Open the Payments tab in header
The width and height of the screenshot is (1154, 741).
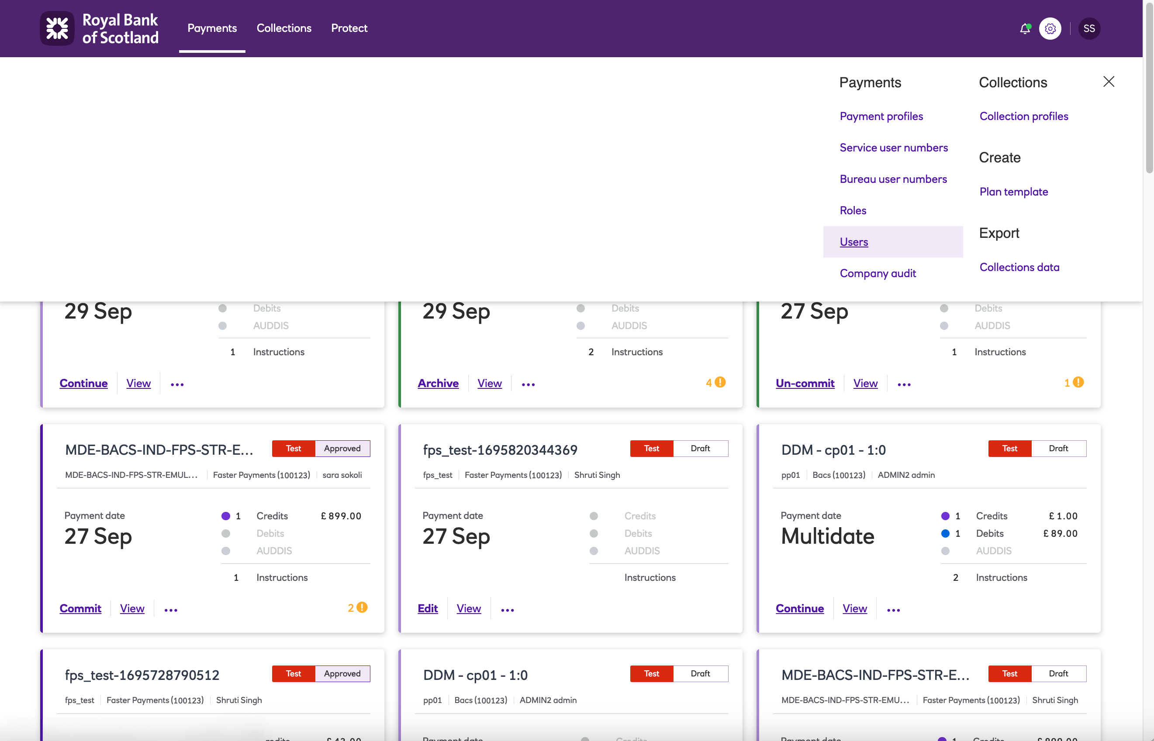[212, 28]
